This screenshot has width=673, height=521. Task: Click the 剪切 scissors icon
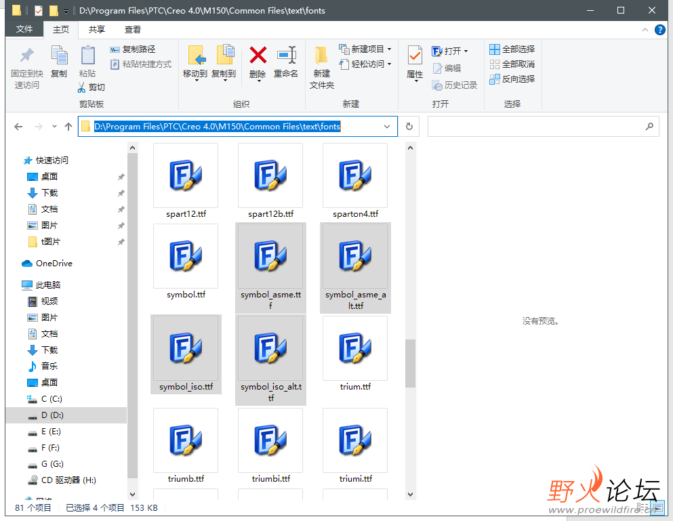tap(81, 87)
